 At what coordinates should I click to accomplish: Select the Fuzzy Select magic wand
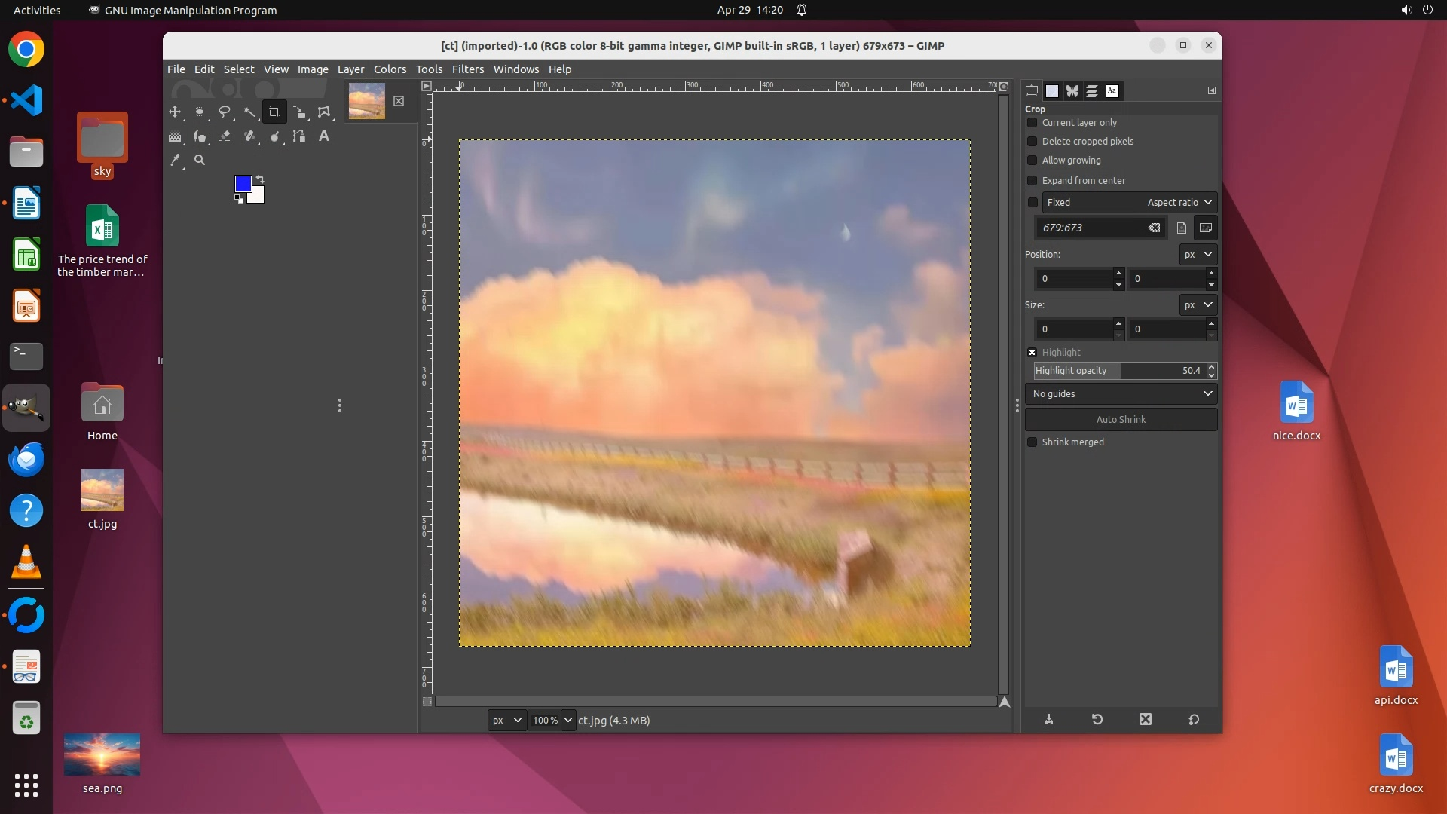pyautogui.click(x=249, y=112)
